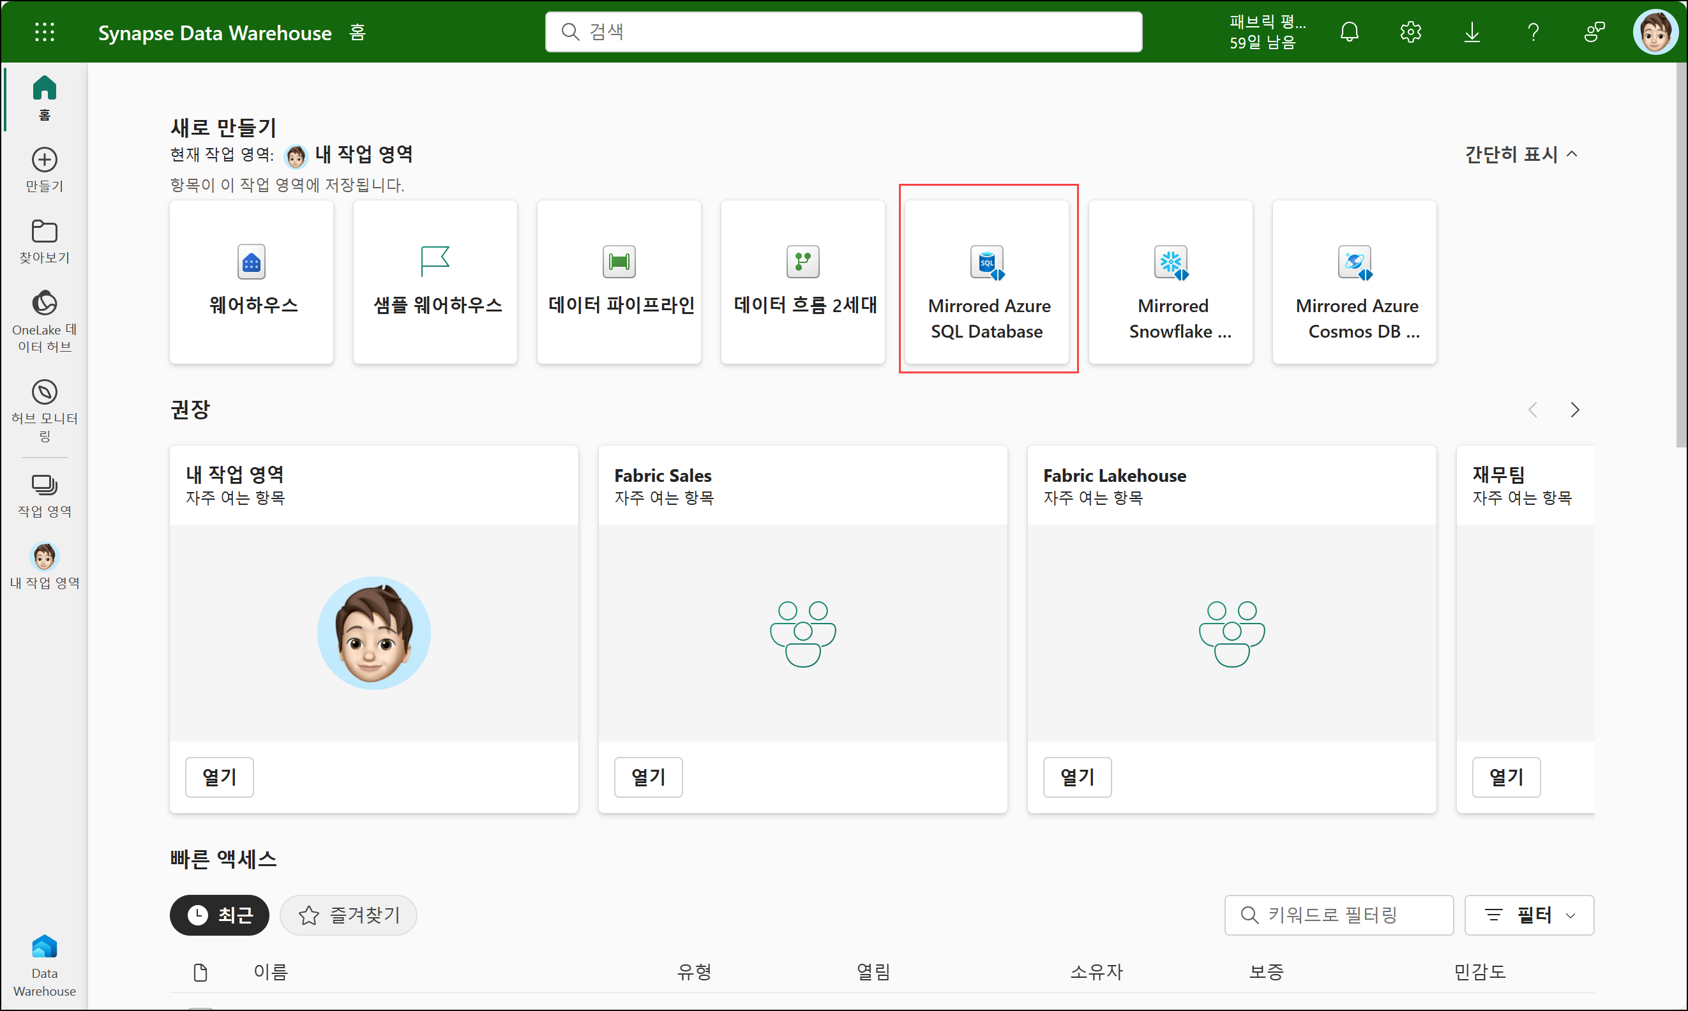Click the notifications bell icon
Viewport: 1688px width, 1011px height.
point(1348,32)
